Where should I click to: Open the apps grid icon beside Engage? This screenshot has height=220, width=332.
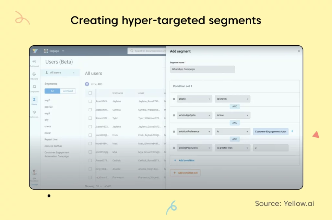[46, 51]
